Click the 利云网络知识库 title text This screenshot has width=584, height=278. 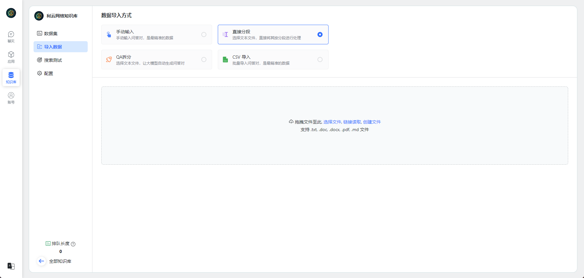pyautogui.click(x=62, y=16)
